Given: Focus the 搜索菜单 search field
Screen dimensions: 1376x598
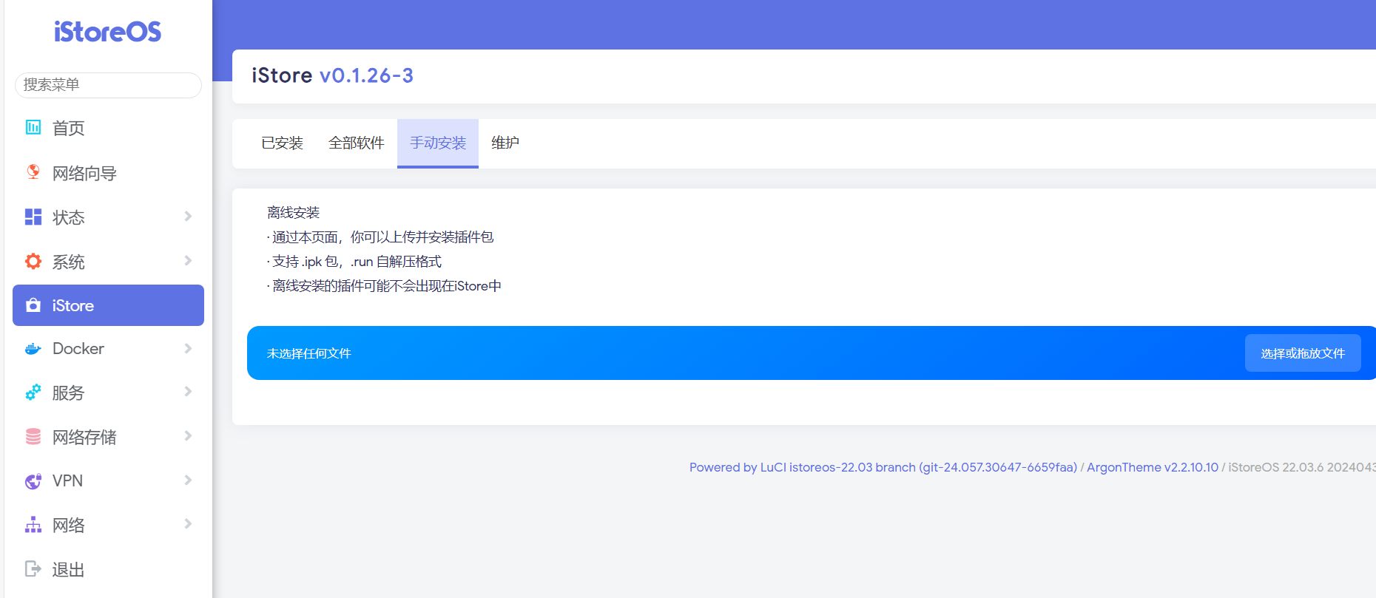Looking at the screenshot, I should click(x=108, y=85).
